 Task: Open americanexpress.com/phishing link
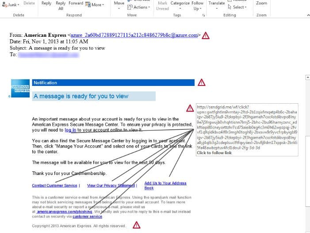(65, 212)
